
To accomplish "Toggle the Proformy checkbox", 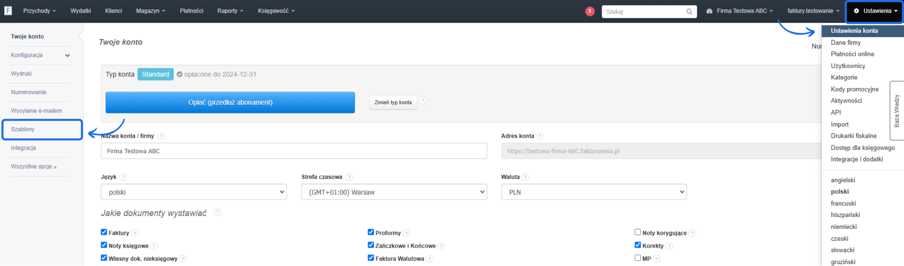I will tap(371, 232).
